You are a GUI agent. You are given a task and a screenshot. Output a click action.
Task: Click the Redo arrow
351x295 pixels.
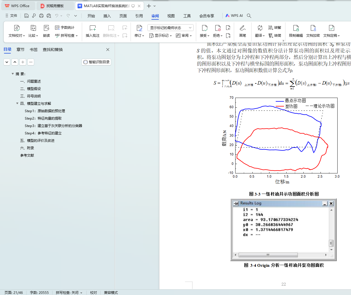68,16
